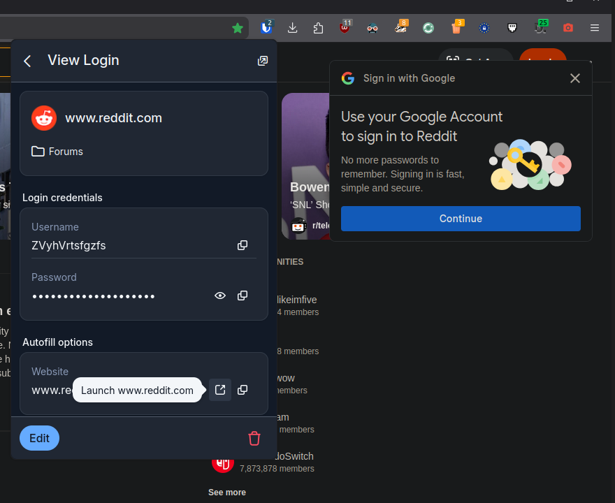Viewport: 615px width, 503px height.
Task: Click the likeimfive community link
Action: (296, 300)
